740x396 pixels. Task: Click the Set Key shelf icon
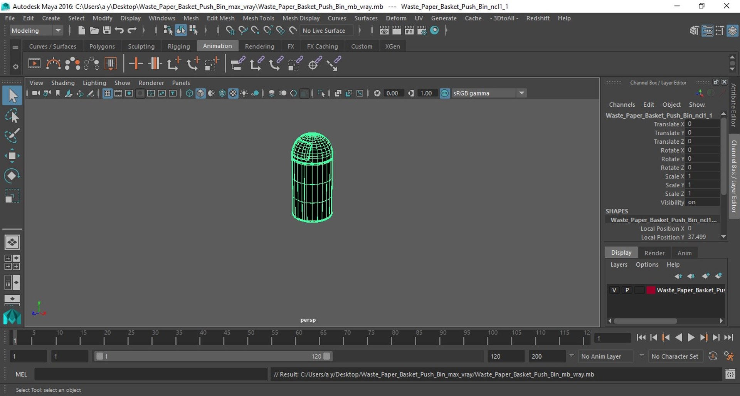pos(136,64)
